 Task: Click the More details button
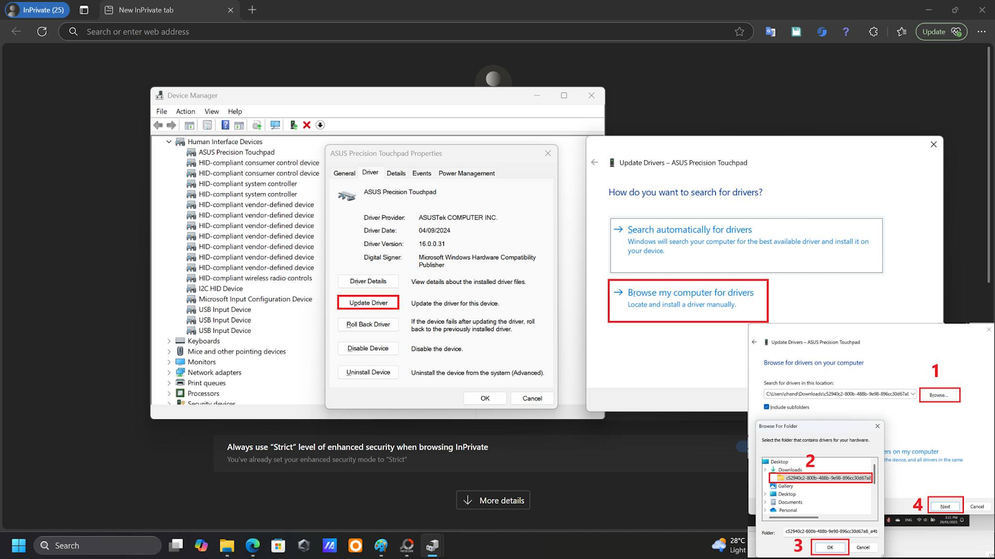coord(493,501)
